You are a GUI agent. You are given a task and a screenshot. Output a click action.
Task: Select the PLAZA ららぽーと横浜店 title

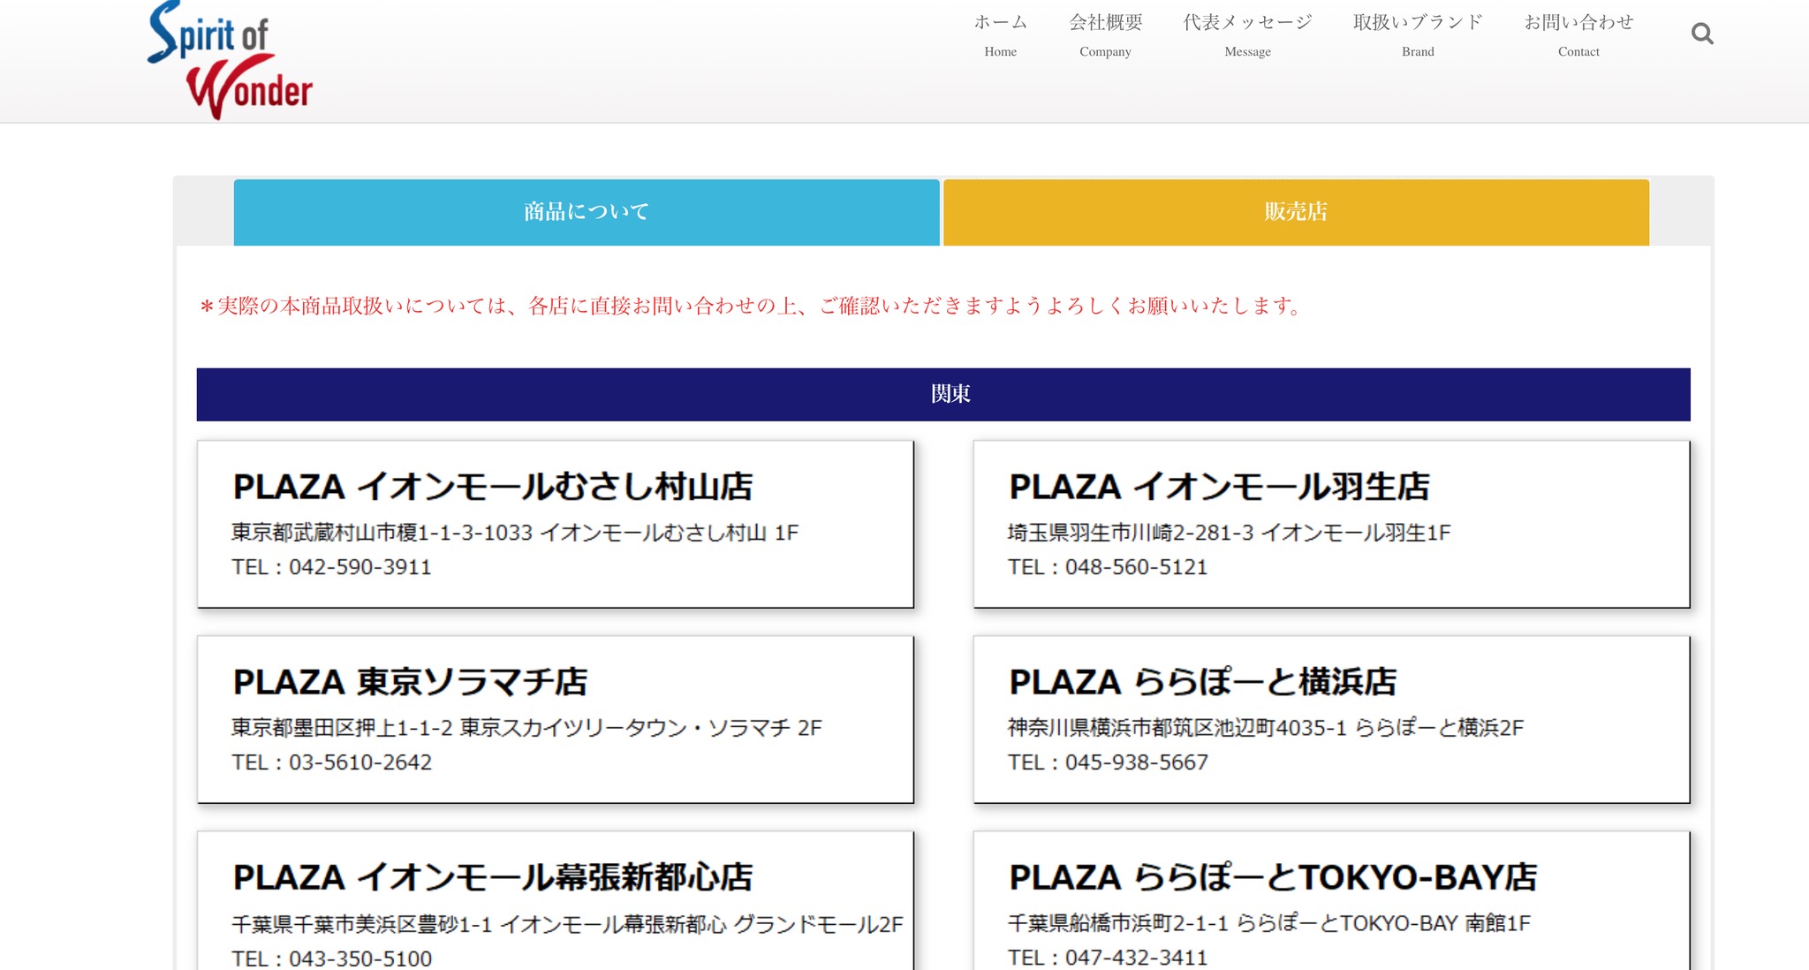[1202, 682]
